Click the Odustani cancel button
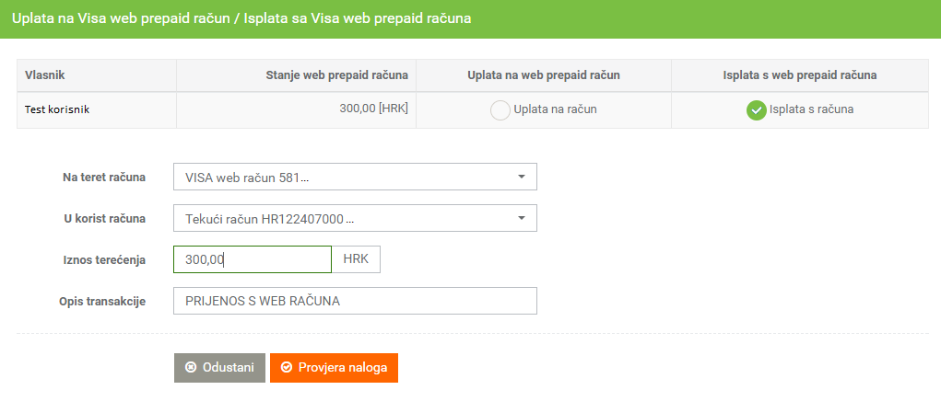Viewport: 941px width, 413px height. 219,368
